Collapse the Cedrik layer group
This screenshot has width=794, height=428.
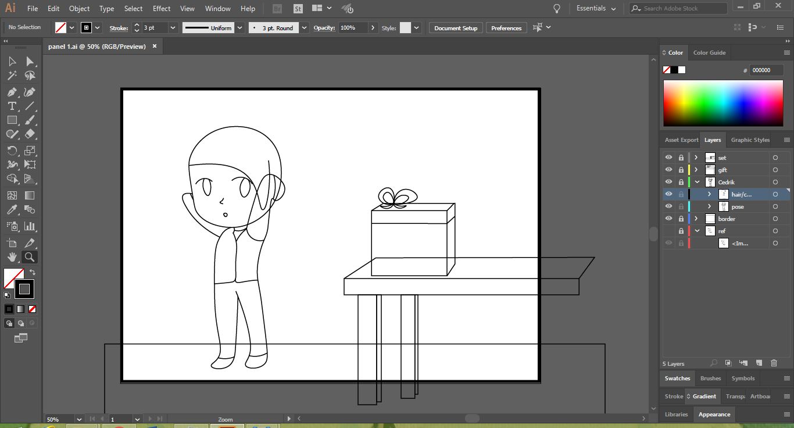pos(696,182)
